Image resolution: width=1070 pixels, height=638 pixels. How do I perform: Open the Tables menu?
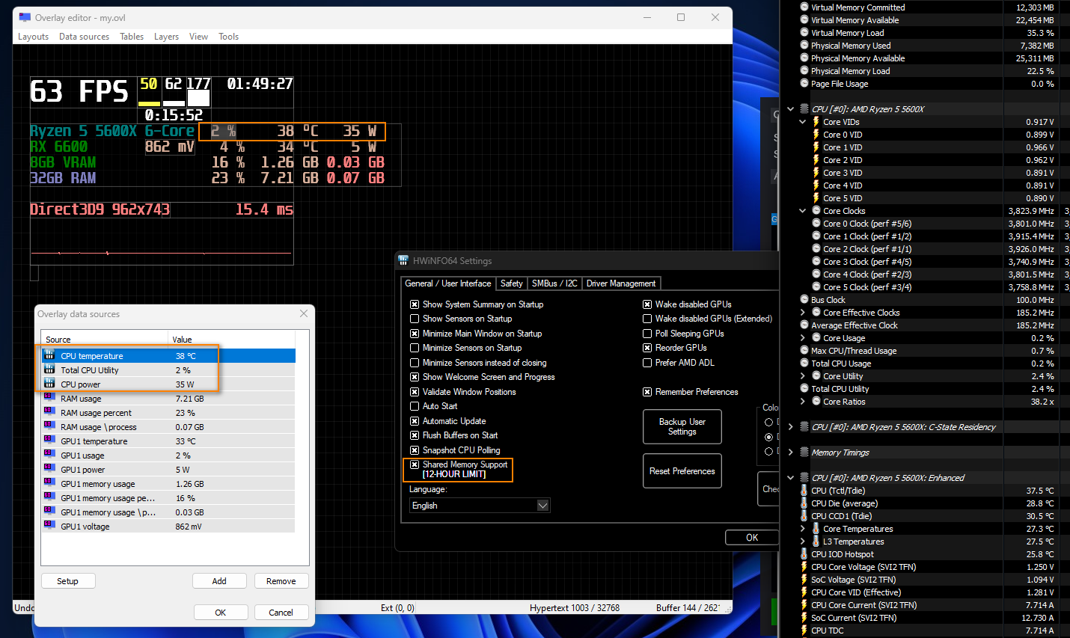pyautogui.click(x=132, y=37)
